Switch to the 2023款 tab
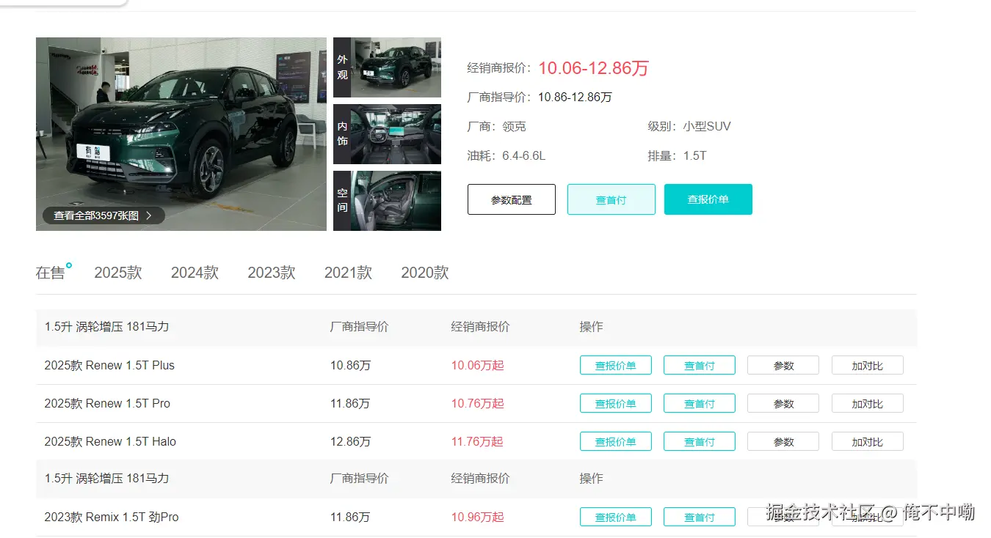Screen dimensions: 991x538 [x=271, y=273]
